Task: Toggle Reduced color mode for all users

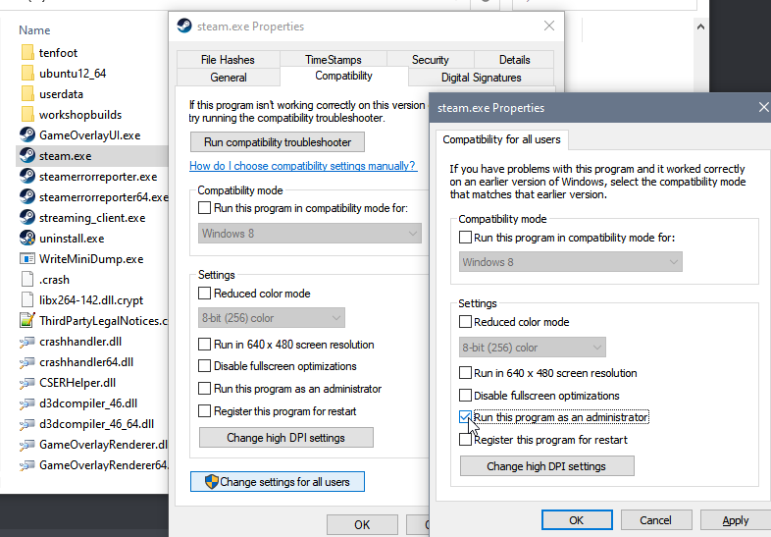Action: click(465, 322)
